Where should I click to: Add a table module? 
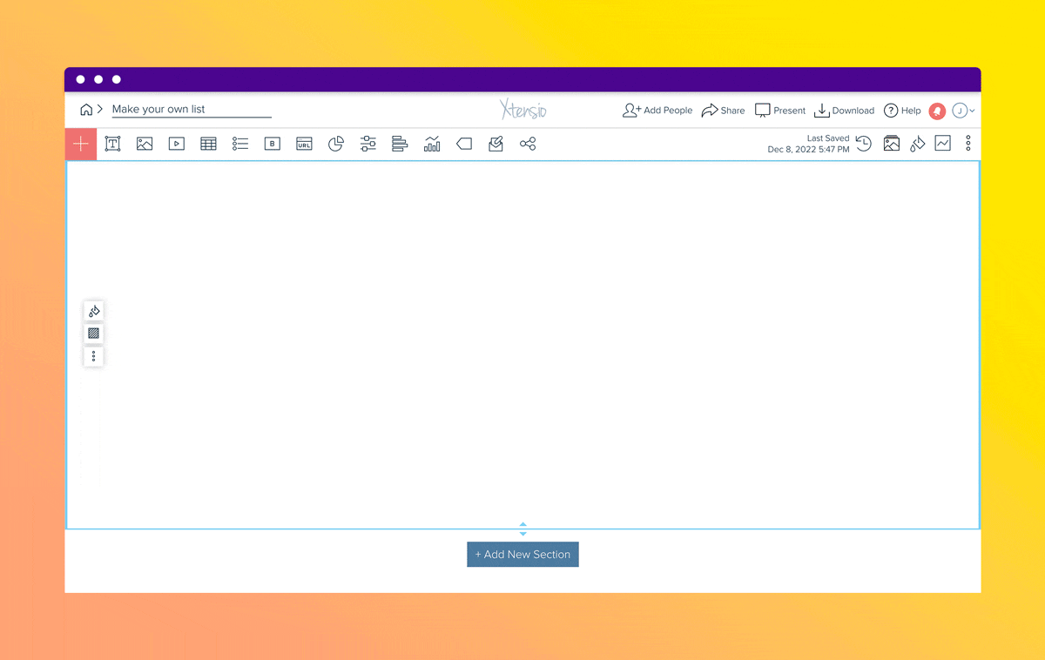pyautogui.click(x=208, y=145)
